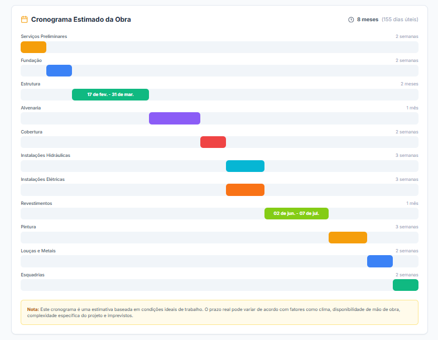
Task: Click the Nota disclaimer box
Action: 219,312
